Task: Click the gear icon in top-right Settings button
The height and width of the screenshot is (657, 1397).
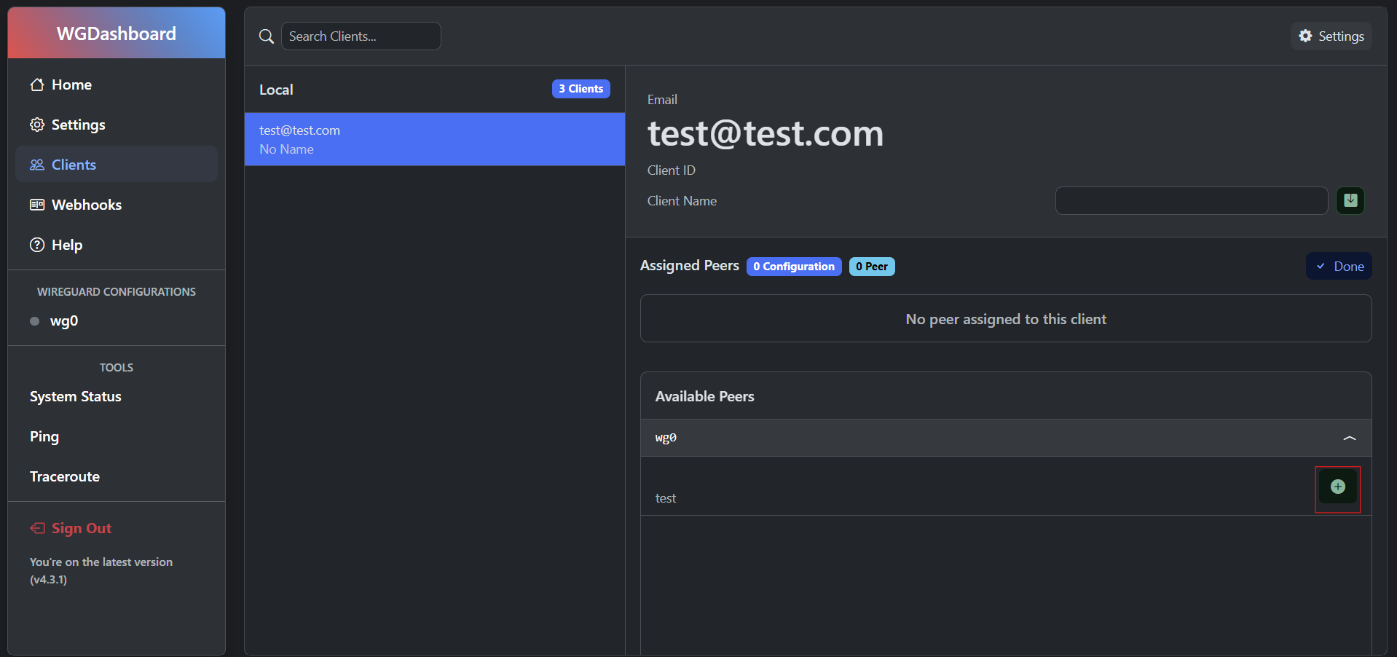Action: [x=1305, y=36]
